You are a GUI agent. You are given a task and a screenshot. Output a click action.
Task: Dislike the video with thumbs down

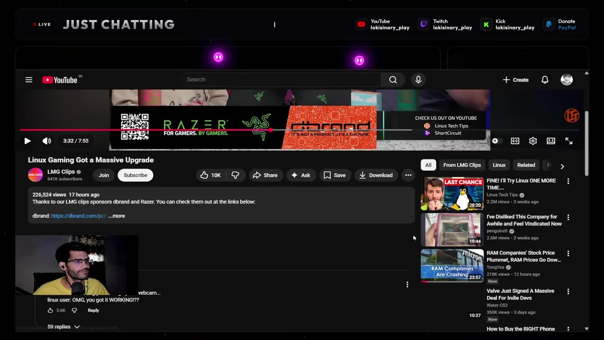tap(235, 175)
